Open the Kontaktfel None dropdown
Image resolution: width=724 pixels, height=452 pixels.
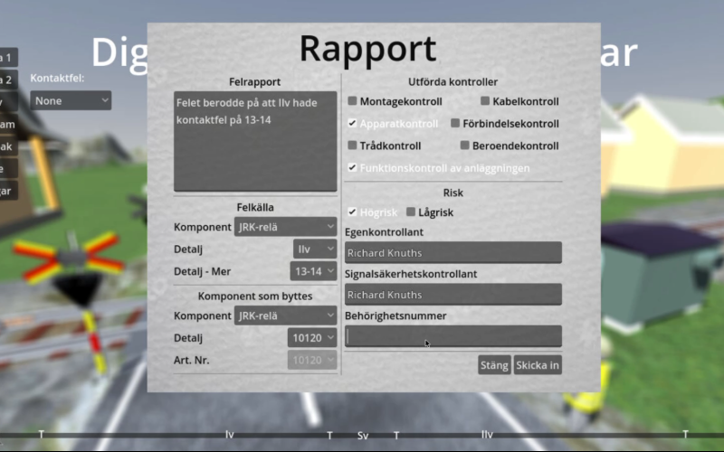[x=71, y=100]
